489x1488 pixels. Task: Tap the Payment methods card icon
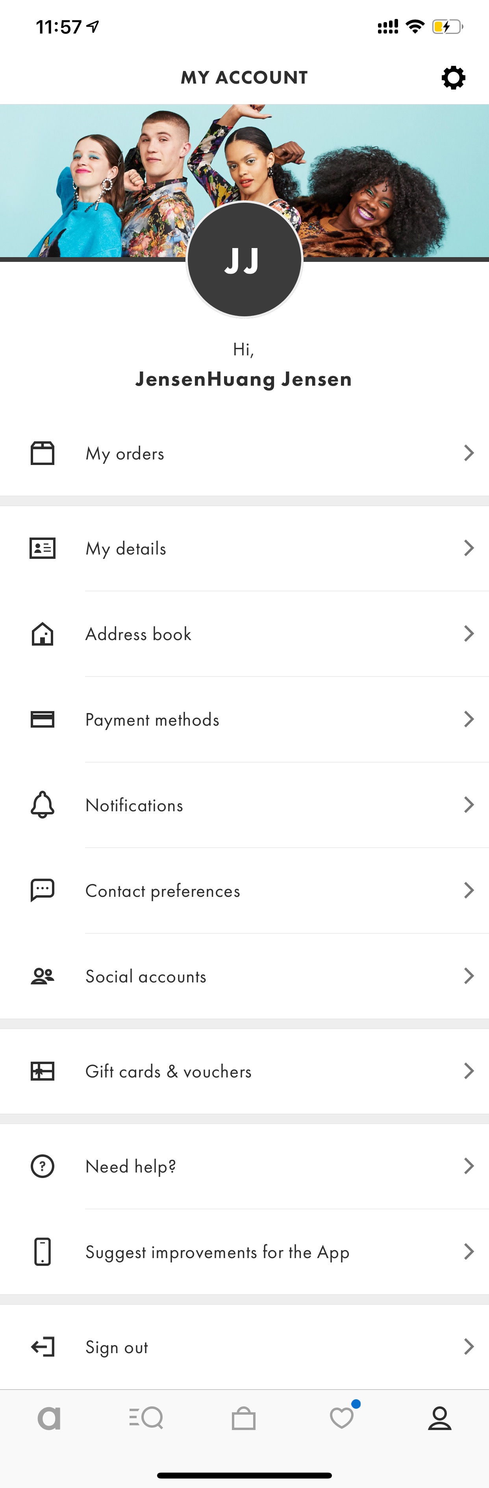click(42, 719)
